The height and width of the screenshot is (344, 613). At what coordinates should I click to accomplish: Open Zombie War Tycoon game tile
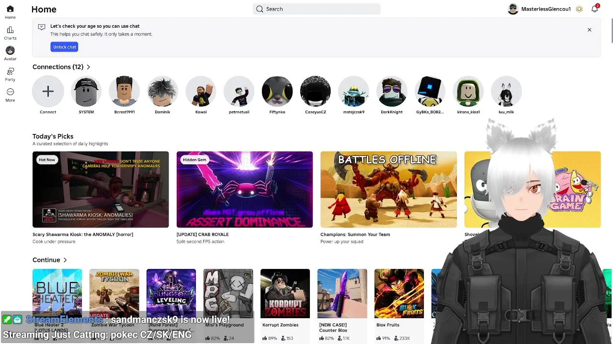(x=114, y=293)
